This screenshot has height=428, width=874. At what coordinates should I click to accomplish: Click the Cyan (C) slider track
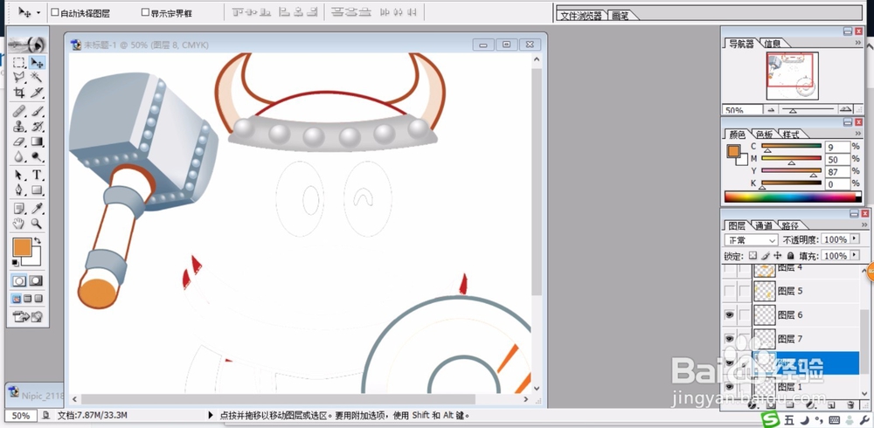tap(791, 146)
